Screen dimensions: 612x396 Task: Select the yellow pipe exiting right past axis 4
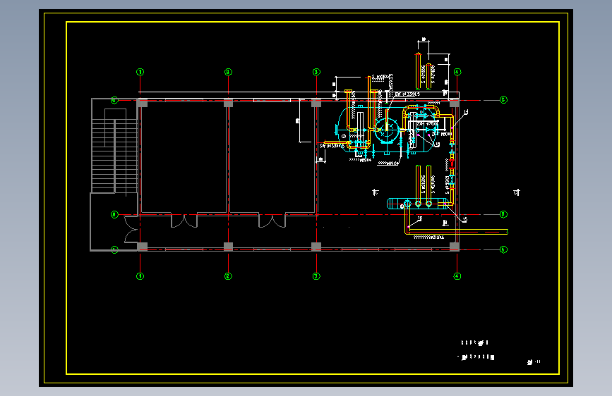457,232
